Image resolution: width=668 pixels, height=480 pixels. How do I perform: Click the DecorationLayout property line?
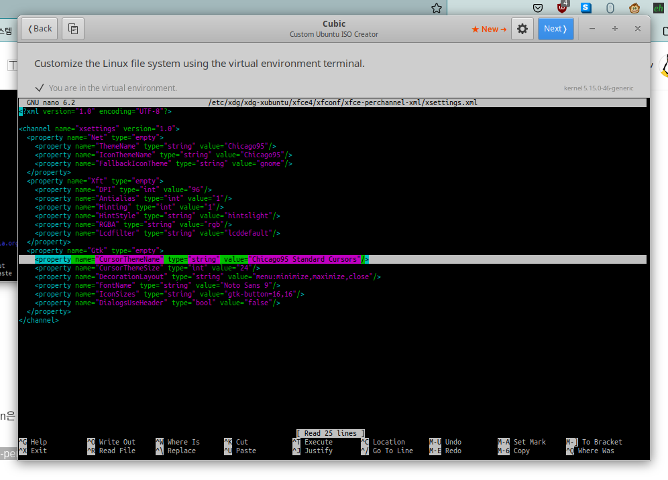click(208, 276)
